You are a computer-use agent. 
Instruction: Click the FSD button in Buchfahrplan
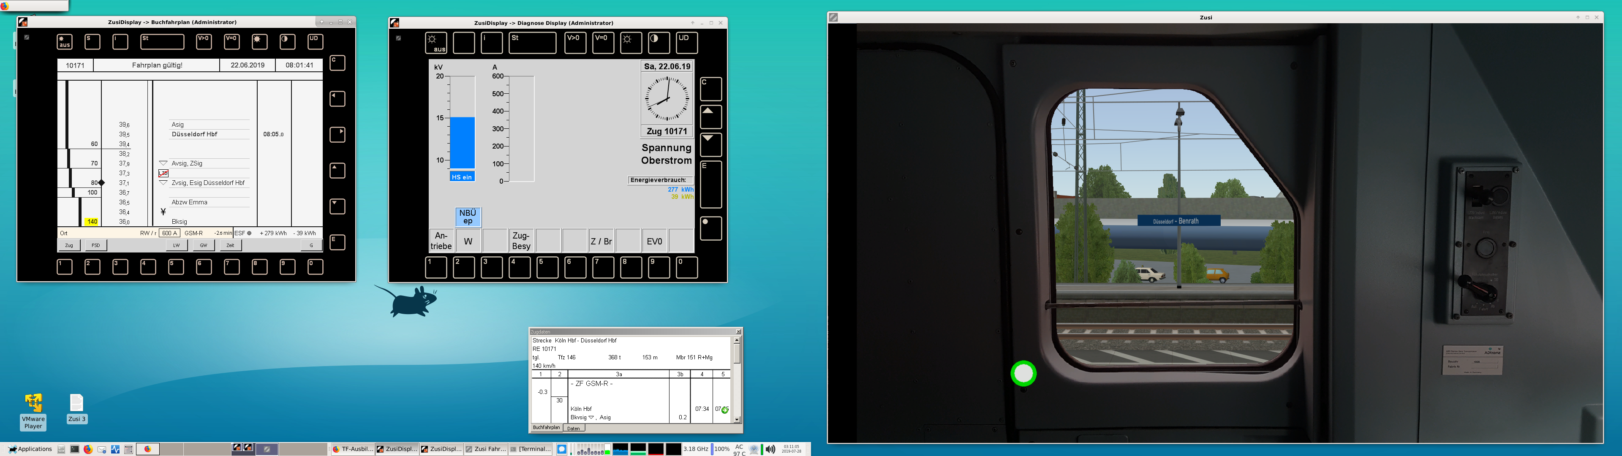[x=96, y=245]
